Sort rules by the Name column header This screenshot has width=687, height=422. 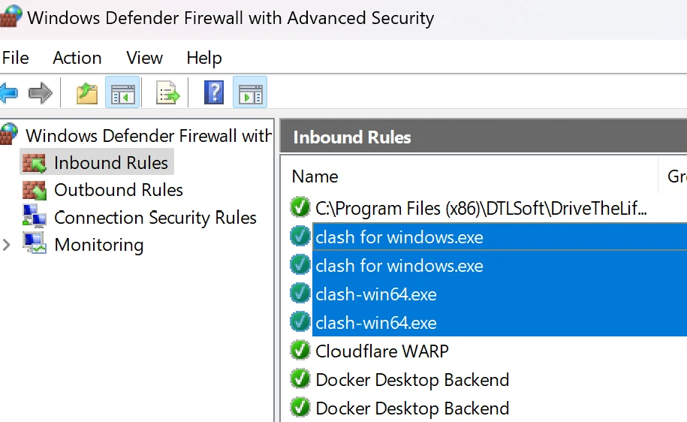315,176
